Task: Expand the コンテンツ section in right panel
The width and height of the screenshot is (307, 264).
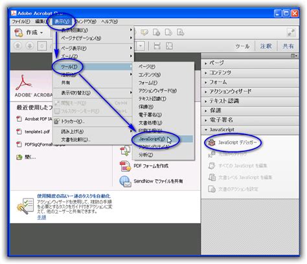Action: tap(250, 72)
